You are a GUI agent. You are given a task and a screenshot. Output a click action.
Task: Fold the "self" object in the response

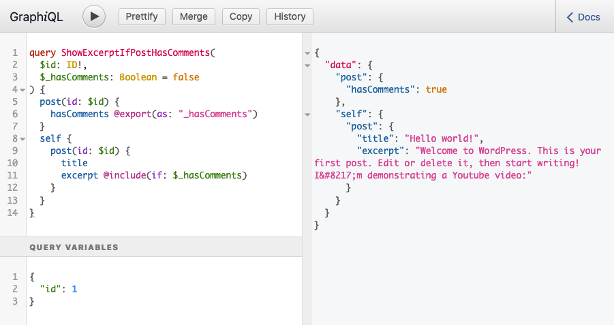tap(307, 114)
